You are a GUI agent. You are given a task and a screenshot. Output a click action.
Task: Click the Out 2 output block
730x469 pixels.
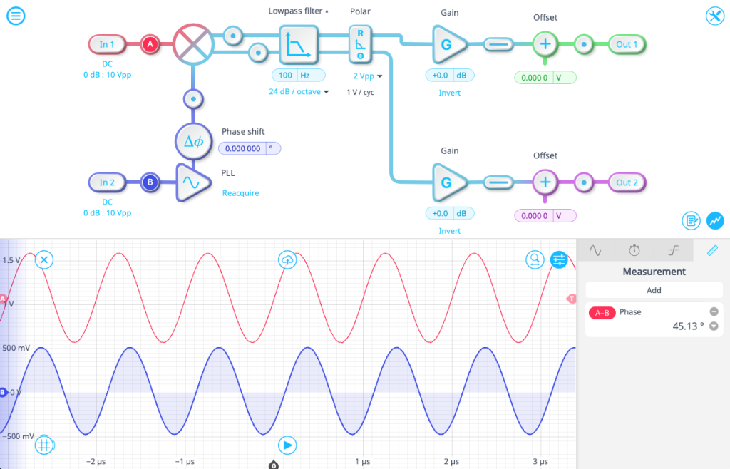coord(627,182)
